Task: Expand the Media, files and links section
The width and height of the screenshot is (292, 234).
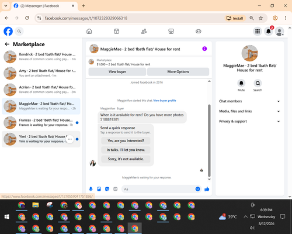Action: pos(249,111)
